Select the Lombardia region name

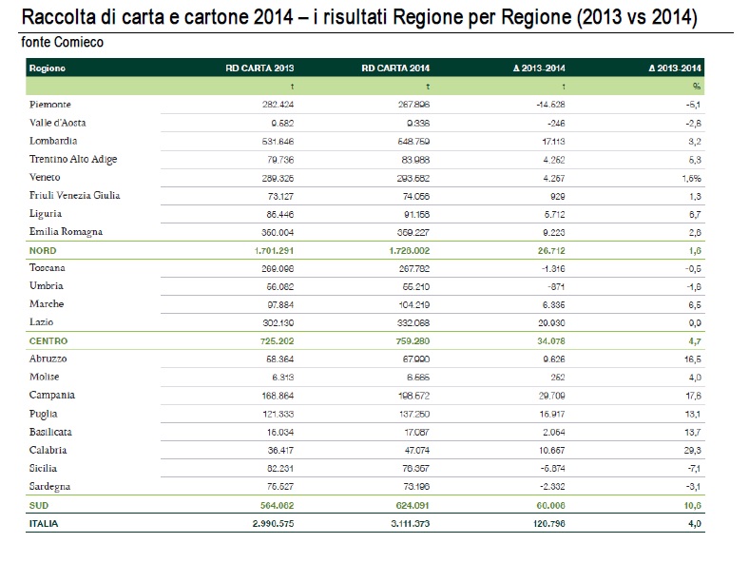tap(53, 141)
